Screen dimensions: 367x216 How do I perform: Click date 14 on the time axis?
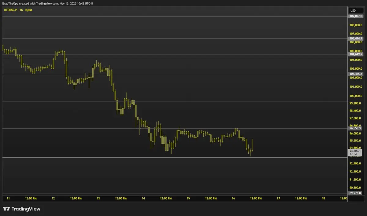click(143, 198)
